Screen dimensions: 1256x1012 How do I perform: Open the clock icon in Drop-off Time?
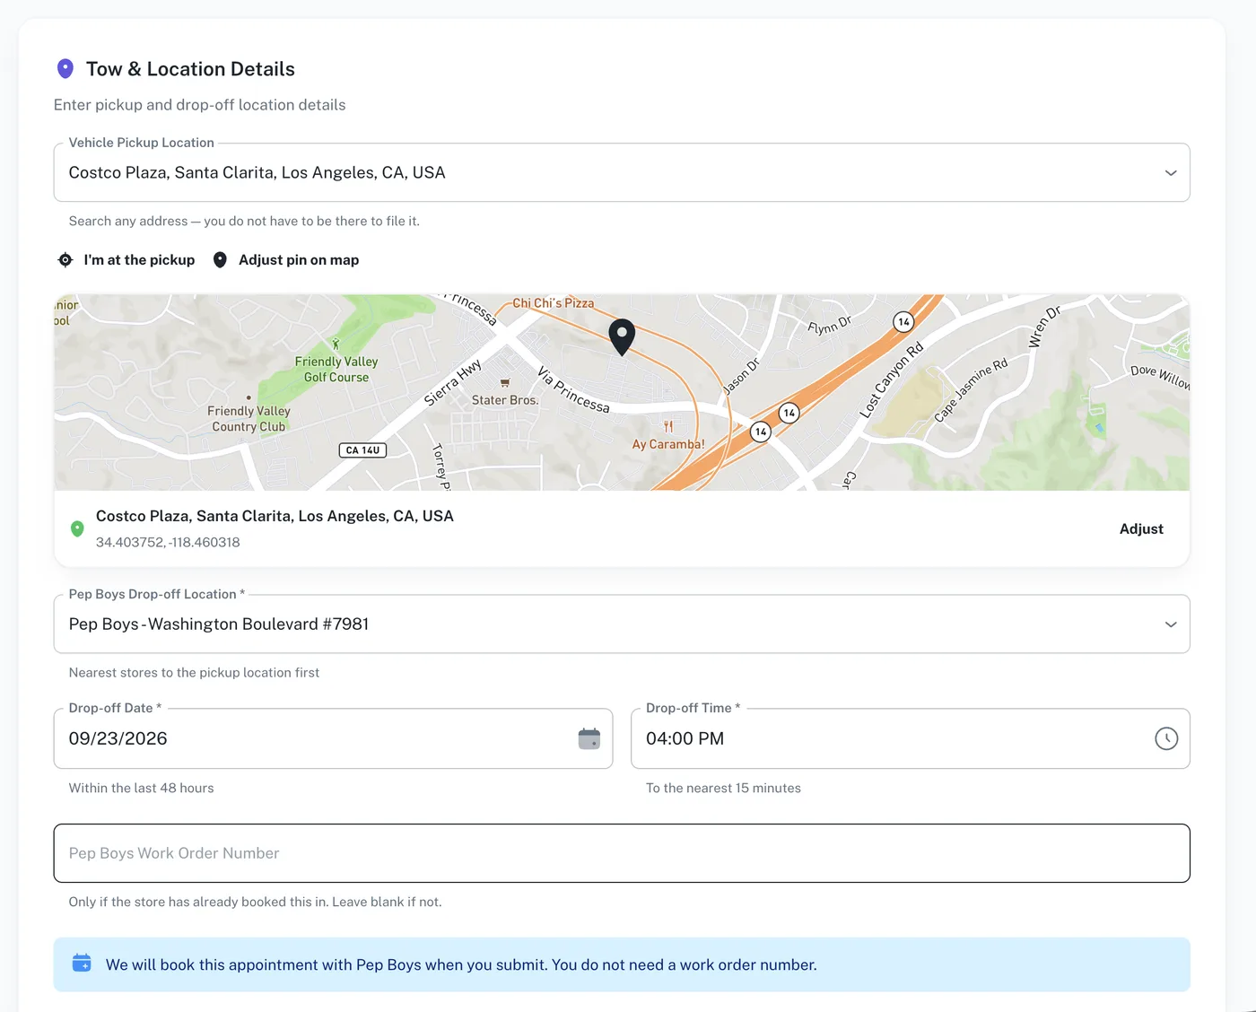(1166, 738)
